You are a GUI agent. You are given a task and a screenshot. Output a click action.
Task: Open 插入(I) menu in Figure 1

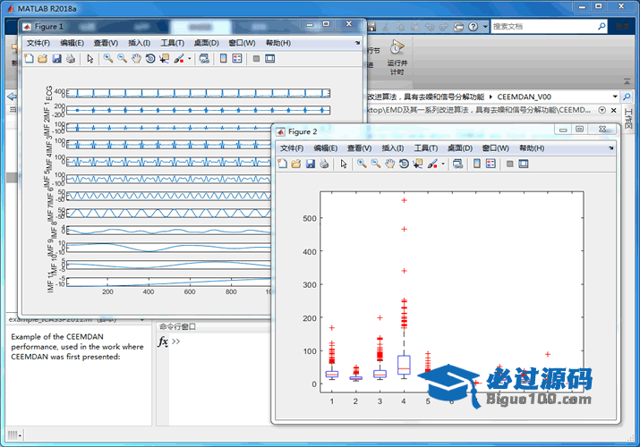[x=139, y=43]
